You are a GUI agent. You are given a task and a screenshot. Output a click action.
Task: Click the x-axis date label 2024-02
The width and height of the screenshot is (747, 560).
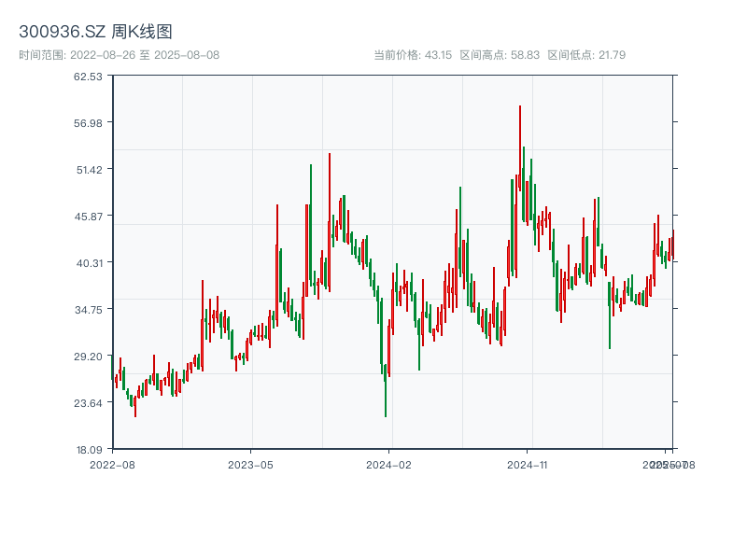pyautogui.click(x=388, y=465)
